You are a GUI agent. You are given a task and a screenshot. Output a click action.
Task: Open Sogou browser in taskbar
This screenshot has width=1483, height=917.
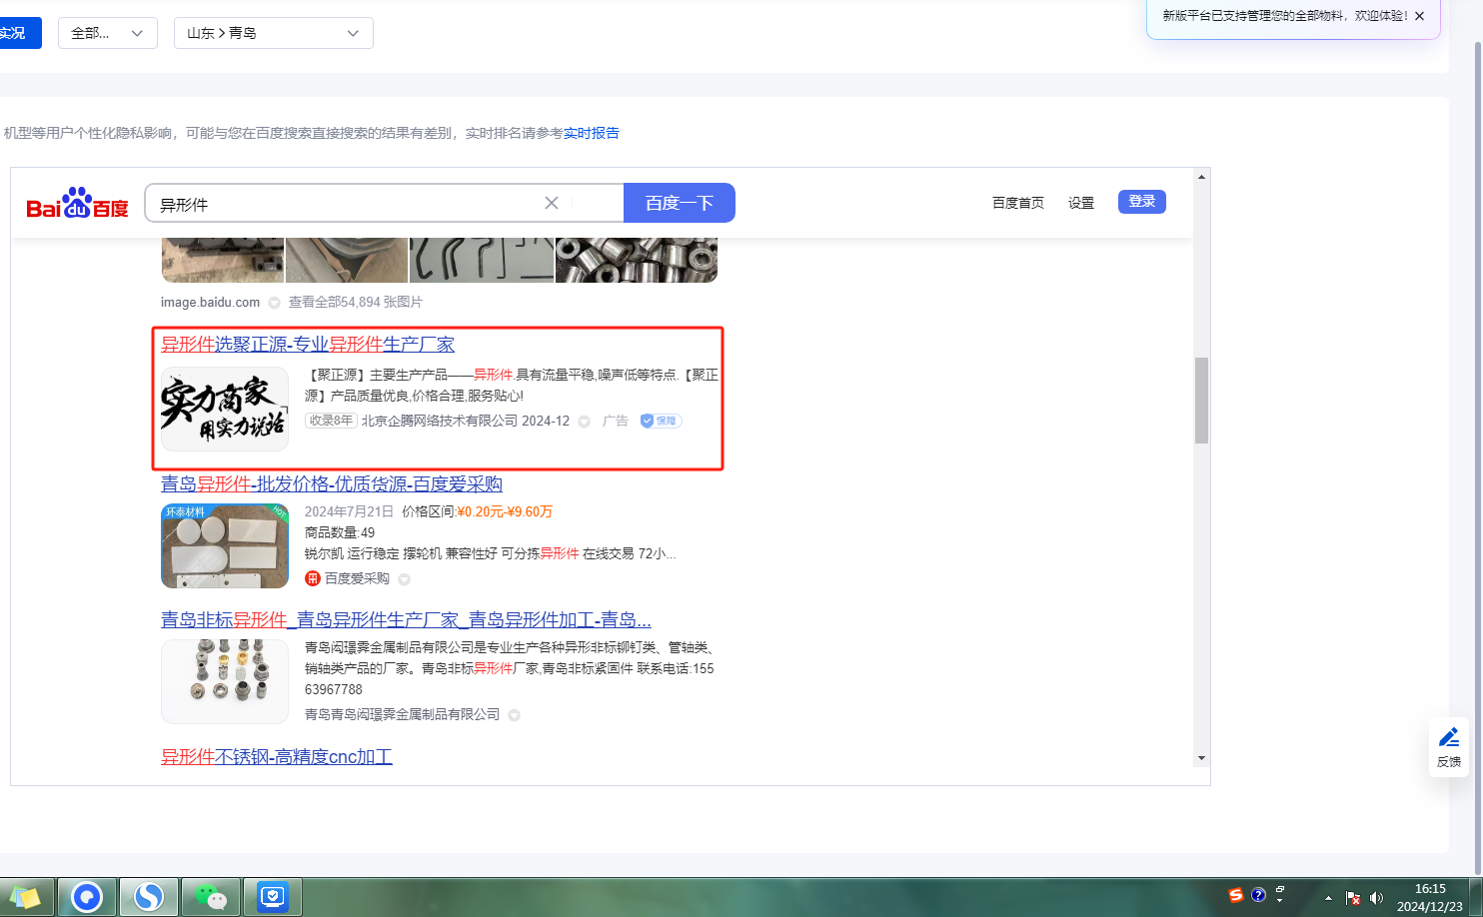149,896
